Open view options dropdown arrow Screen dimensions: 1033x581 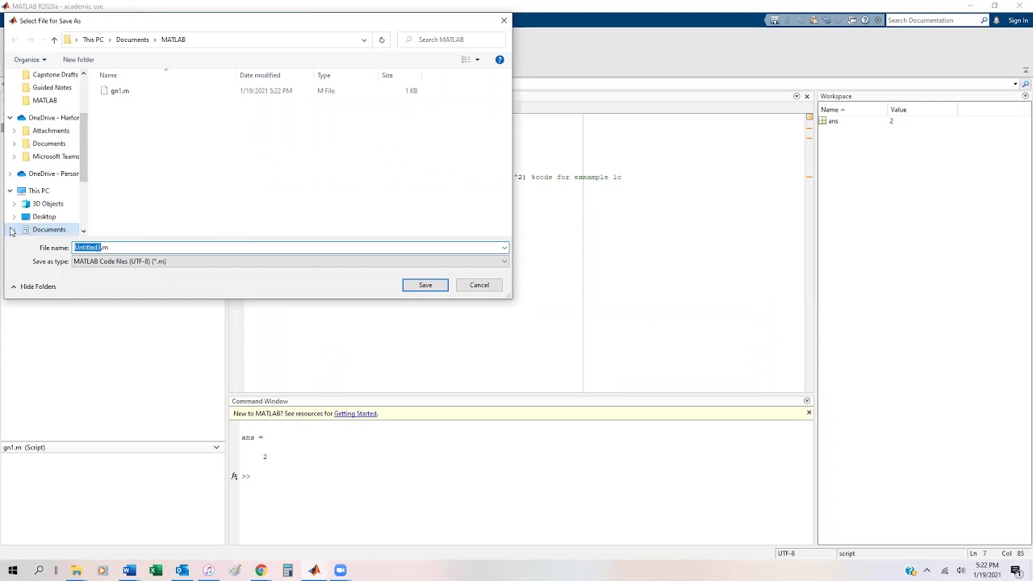pyautogui.click(x=477, y=60)
